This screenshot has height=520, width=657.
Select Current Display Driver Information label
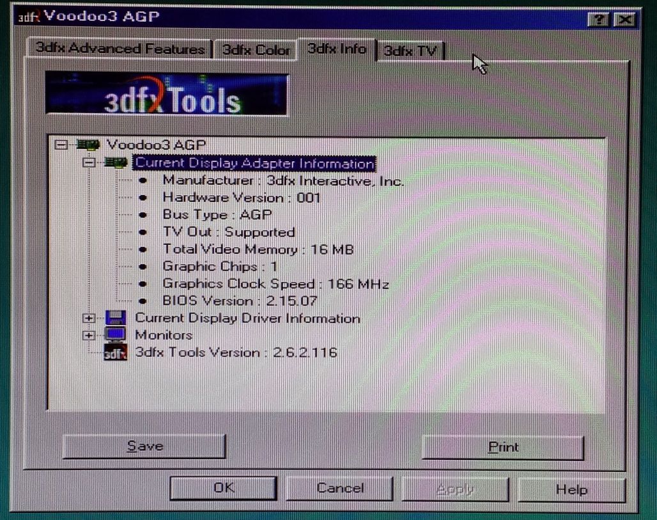coord(247,319)
